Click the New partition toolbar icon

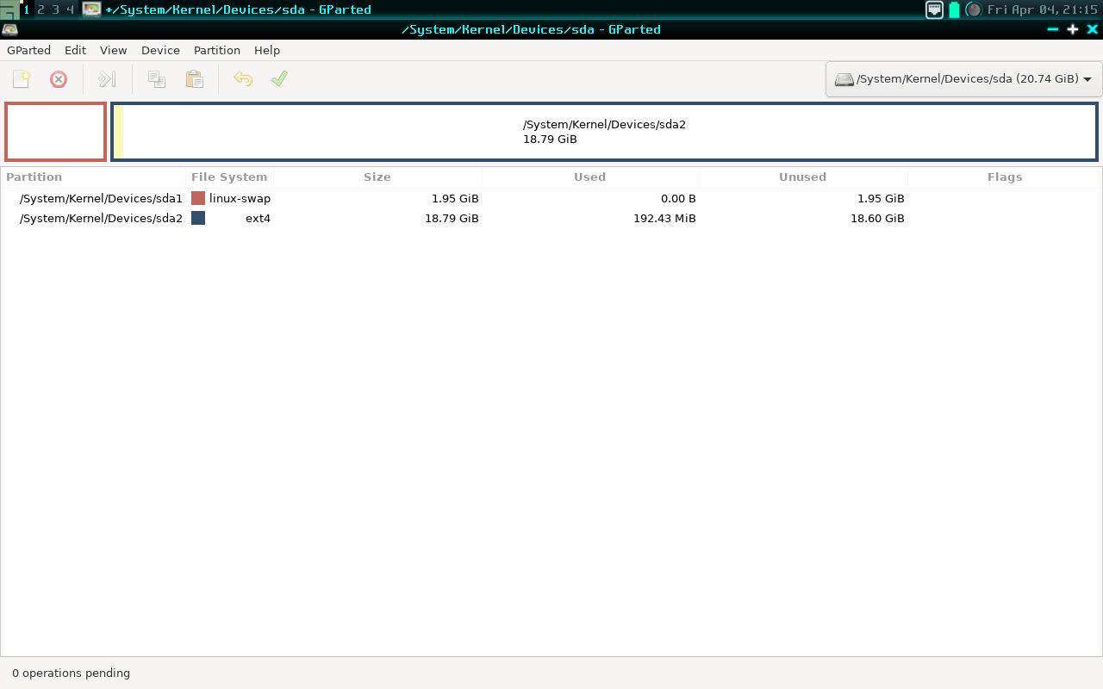point(22,79)
